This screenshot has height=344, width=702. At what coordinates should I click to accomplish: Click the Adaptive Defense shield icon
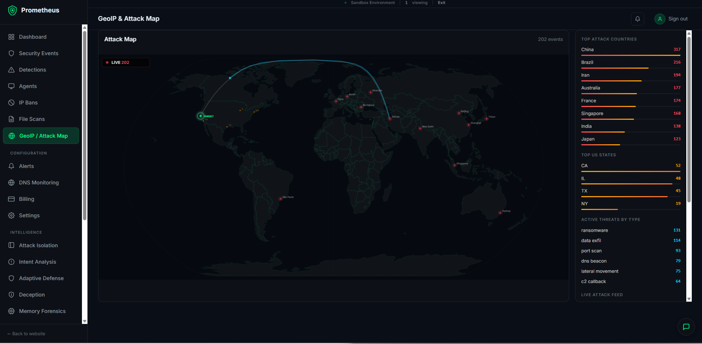pos(11,278)
